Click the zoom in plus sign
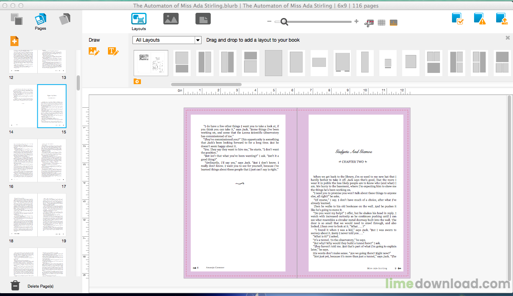Image resolution: width=513 pixels, height=296 pixels. coord(356,22)
